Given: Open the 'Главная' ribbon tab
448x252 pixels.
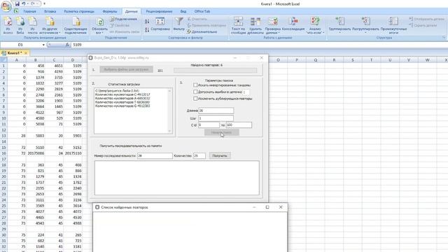Looking at the screenshot, I should tap(29, 11).
